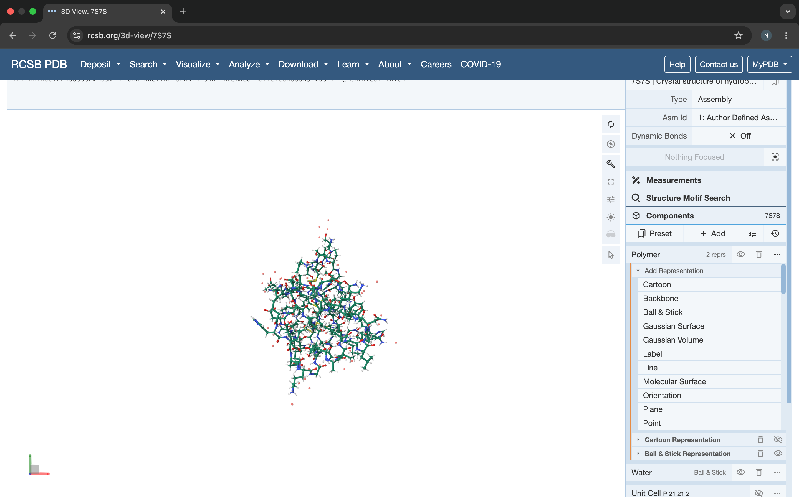Reload the browser page
Image resolution: width=799 pixels, height=499 pixels.
[53, 35]
